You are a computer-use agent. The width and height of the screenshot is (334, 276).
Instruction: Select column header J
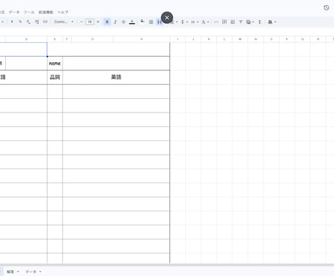[x=193, y=39]
